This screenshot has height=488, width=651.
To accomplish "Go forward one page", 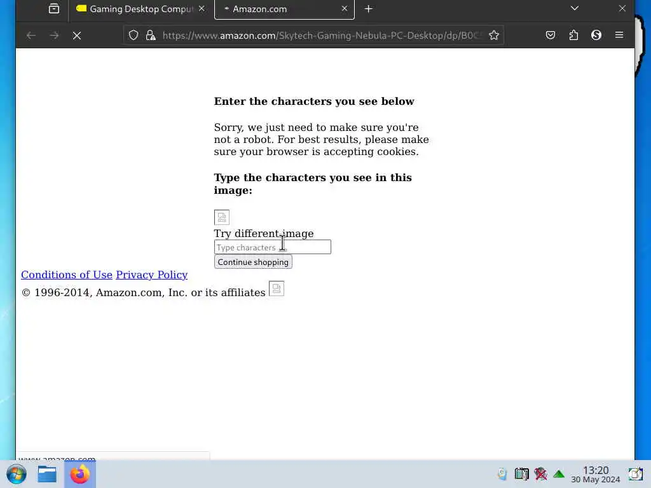I will 55,36.
